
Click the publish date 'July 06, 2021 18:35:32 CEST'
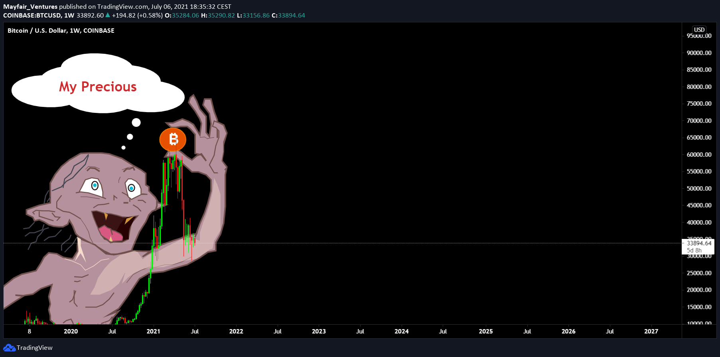[x=191, y=6]
